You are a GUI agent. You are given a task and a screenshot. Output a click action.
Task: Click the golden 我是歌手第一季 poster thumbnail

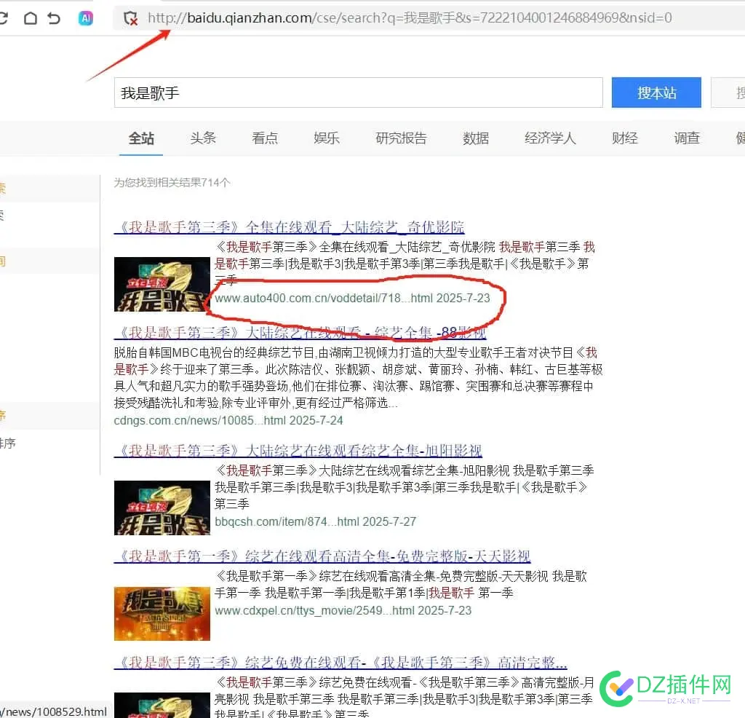tap(162, 614)
